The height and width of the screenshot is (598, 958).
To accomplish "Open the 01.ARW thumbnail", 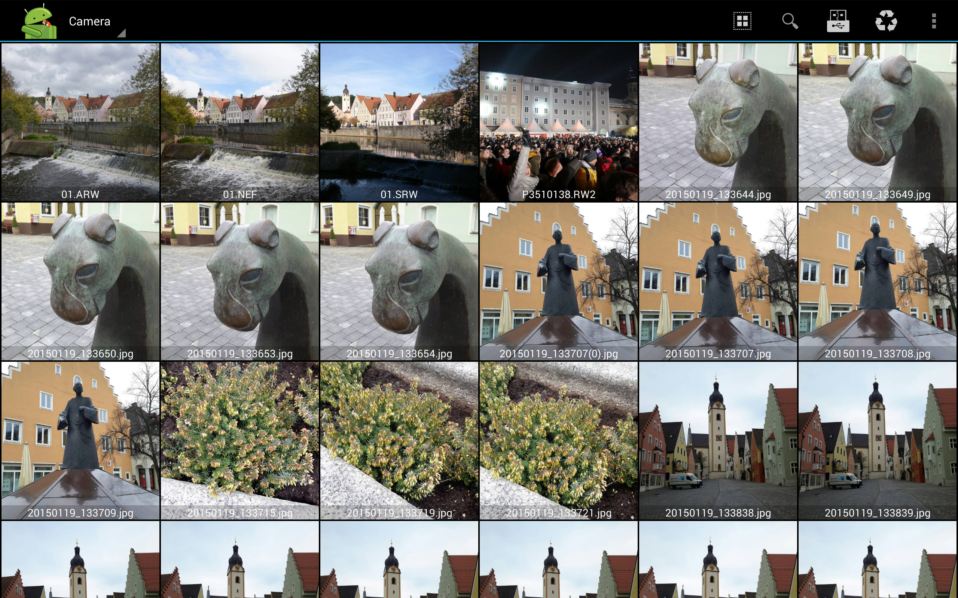I will [x=80, y=122].
